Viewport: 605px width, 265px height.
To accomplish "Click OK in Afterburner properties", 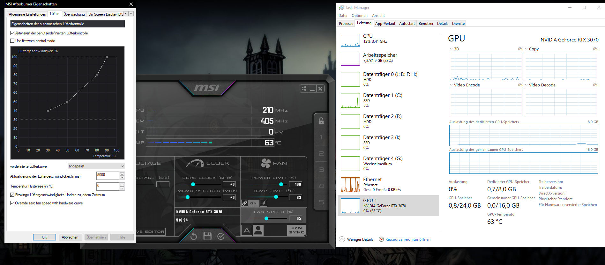I will 44,237.
